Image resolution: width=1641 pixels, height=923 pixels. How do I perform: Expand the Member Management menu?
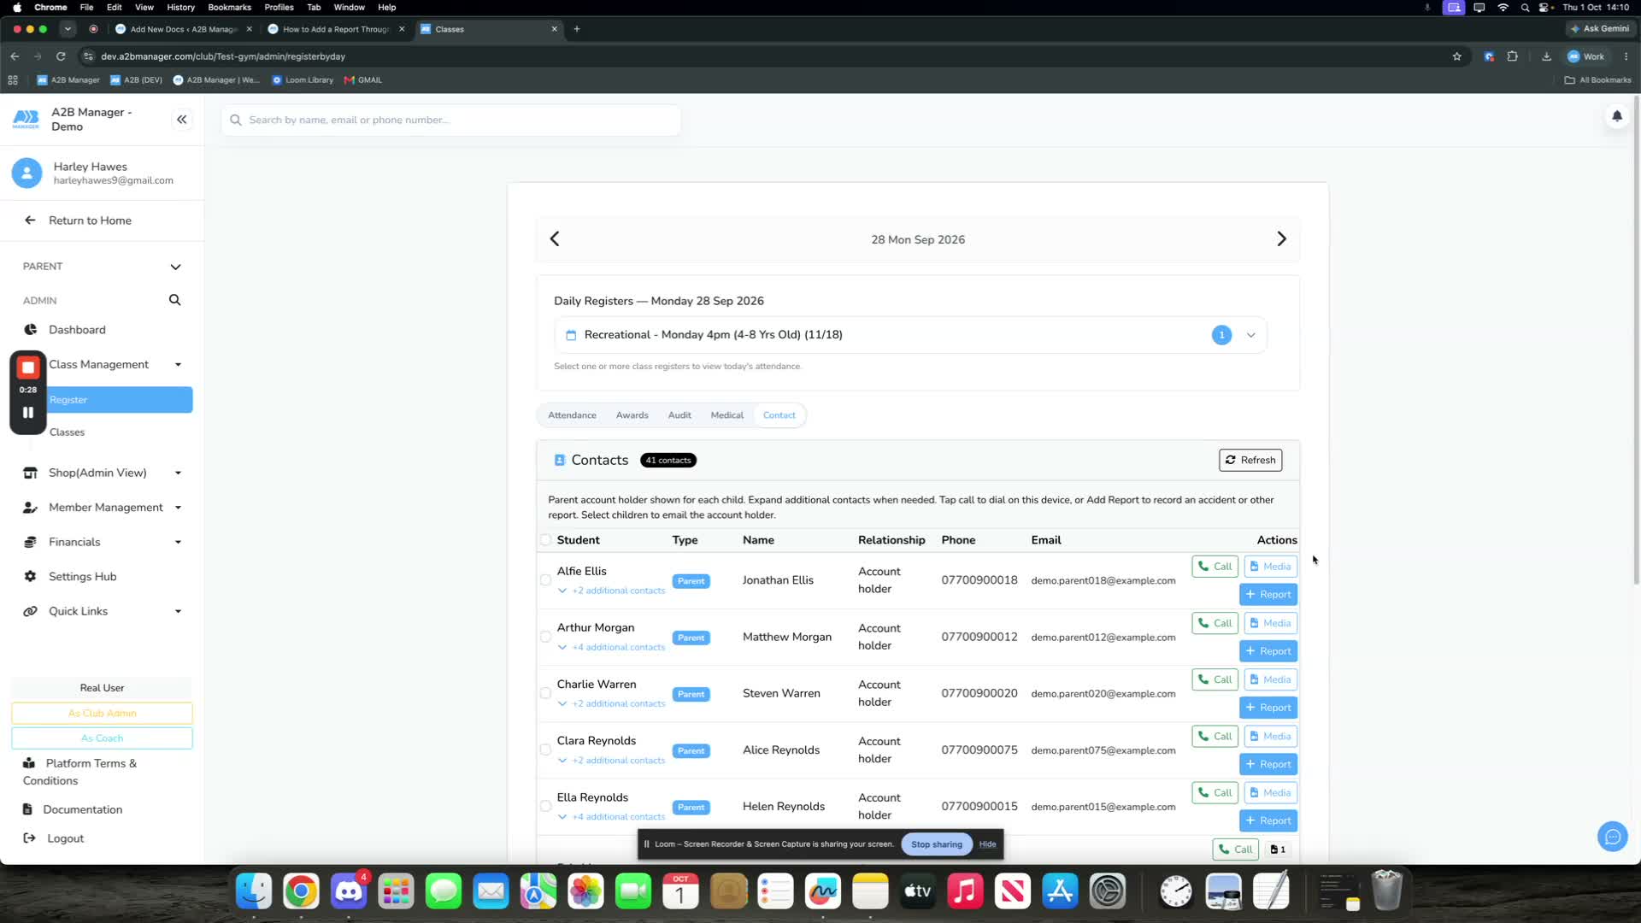[103, 508]
